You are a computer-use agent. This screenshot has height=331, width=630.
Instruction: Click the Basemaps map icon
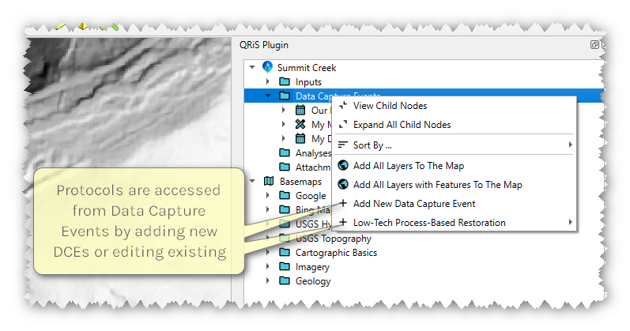tap(268, 182)
